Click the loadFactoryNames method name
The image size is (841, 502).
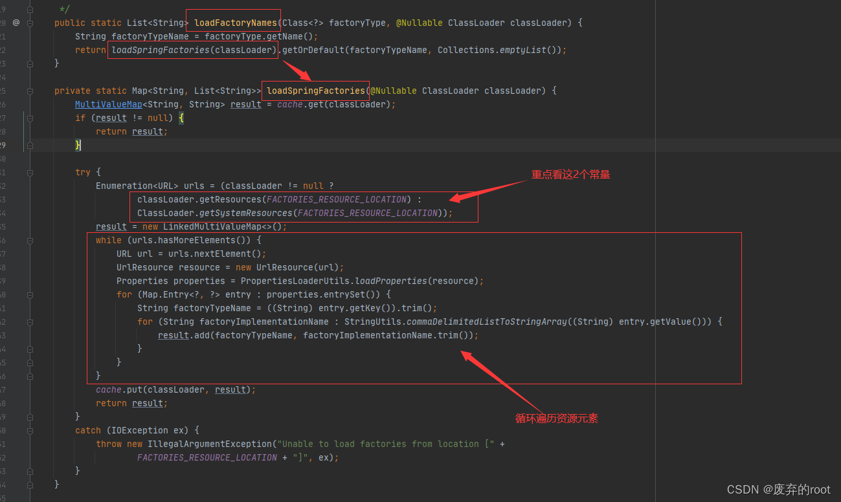[236, 23]
